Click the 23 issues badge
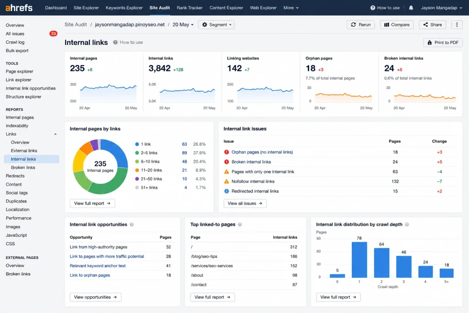 [x=53, y=33]
